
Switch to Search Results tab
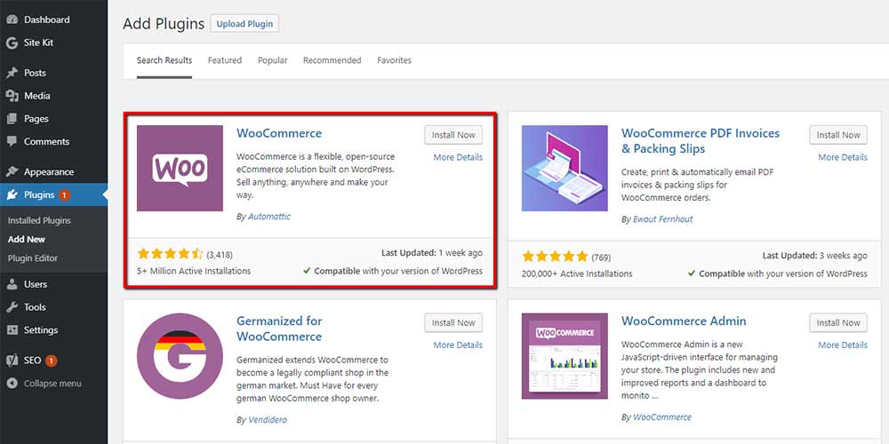point(164,60)
